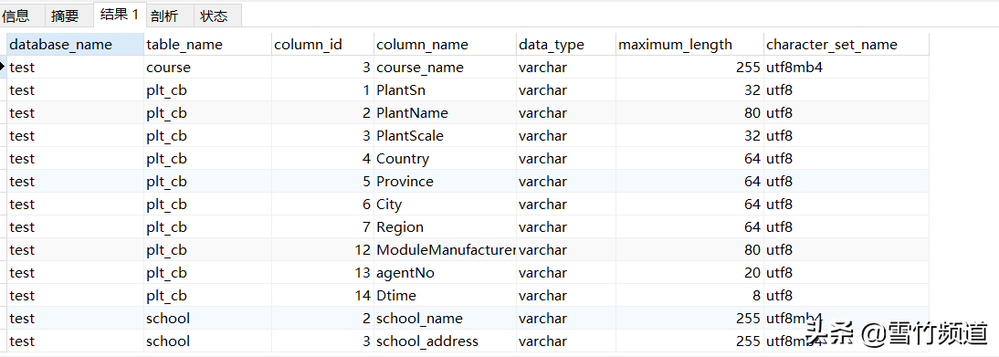Select the PlantScale cell

[445, 136]
